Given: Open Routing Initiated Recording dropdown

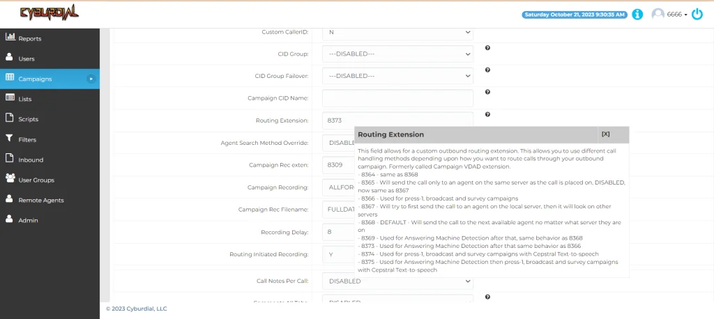Looking at the screenshot, I should [338, 254].
